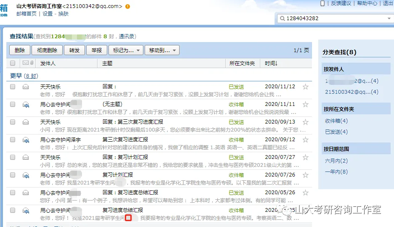Screen dimensions: 394x227
Task: Click envelope icon of 2020/07/27 email
Action: click(26, 158)
